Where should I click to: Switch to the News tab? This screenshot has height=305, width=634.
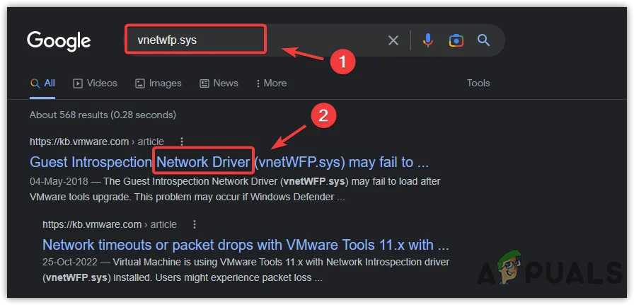(x=219, y=84)
